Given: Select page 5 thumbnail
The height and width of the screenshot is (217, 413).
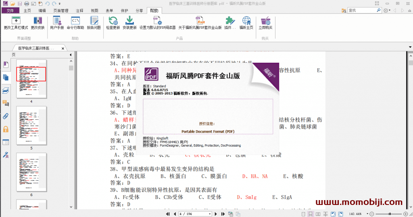Looking at the screenshot, I should click(x=31, y=126).
